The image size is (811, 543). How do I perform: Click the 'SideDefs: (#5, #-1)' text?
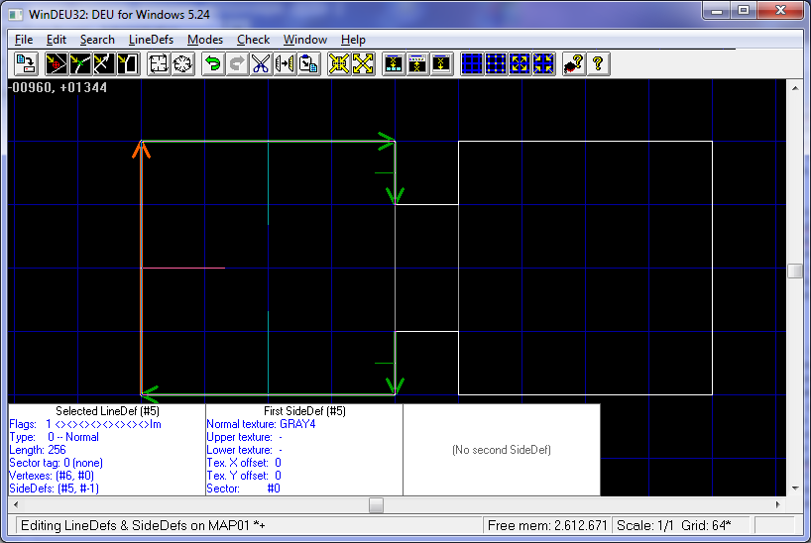click(x=55, y=489)
